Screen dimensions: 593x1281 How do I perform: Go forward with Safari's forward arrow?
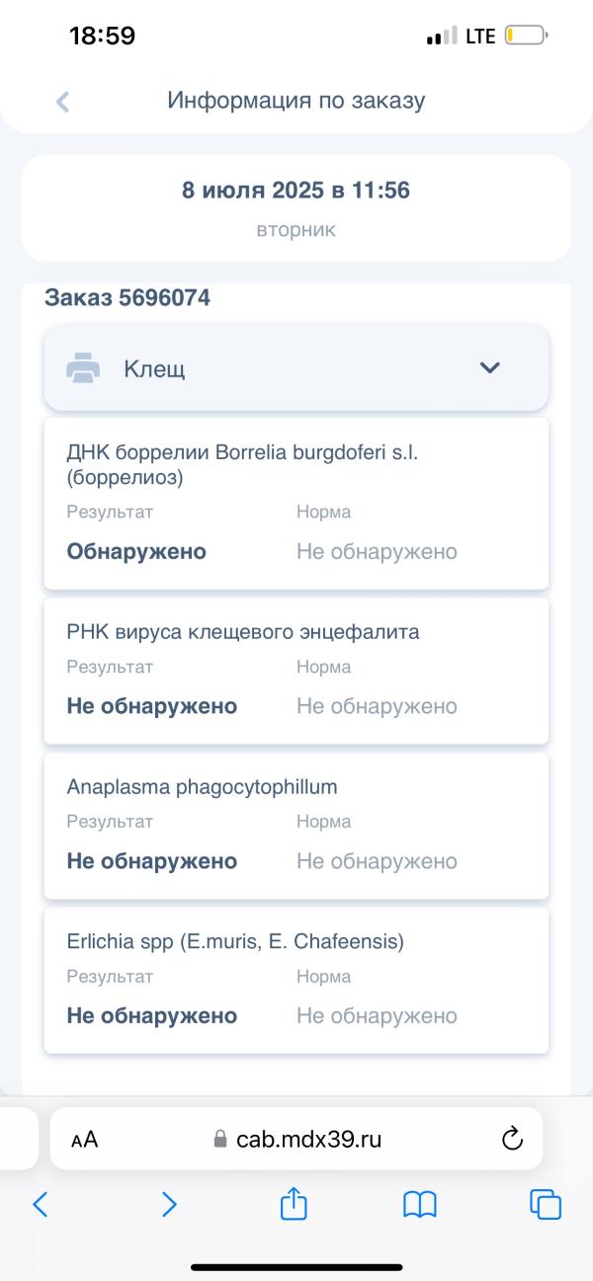point(169,1204)
